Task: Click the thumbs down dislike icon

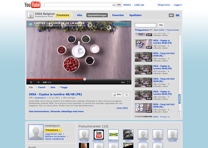Action: pyautogui.click(x=126, y=94)
